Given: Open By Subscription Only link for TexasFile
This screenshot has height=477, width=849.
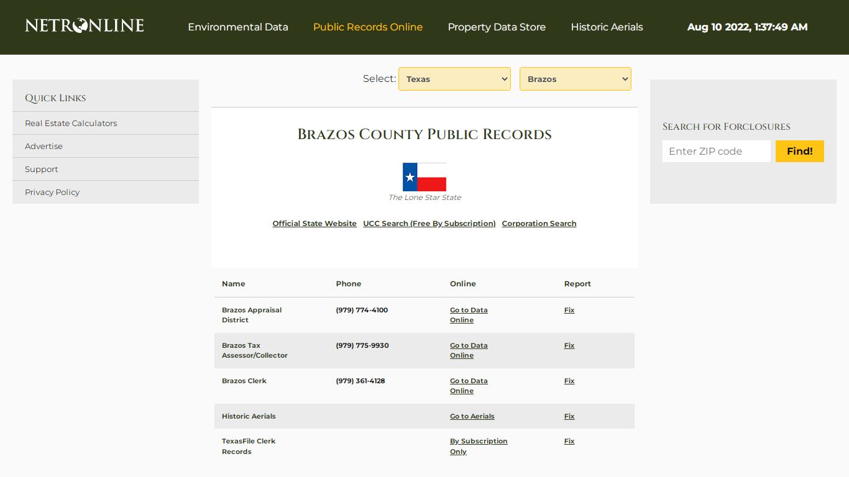Looking at the screenshot, I should 479,446.
